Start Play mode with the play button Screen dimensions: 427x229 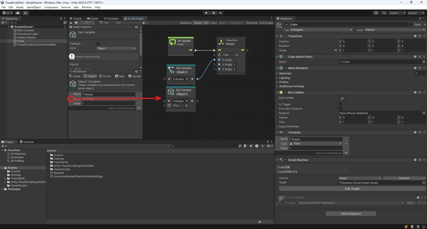click(x=206, y=13)
